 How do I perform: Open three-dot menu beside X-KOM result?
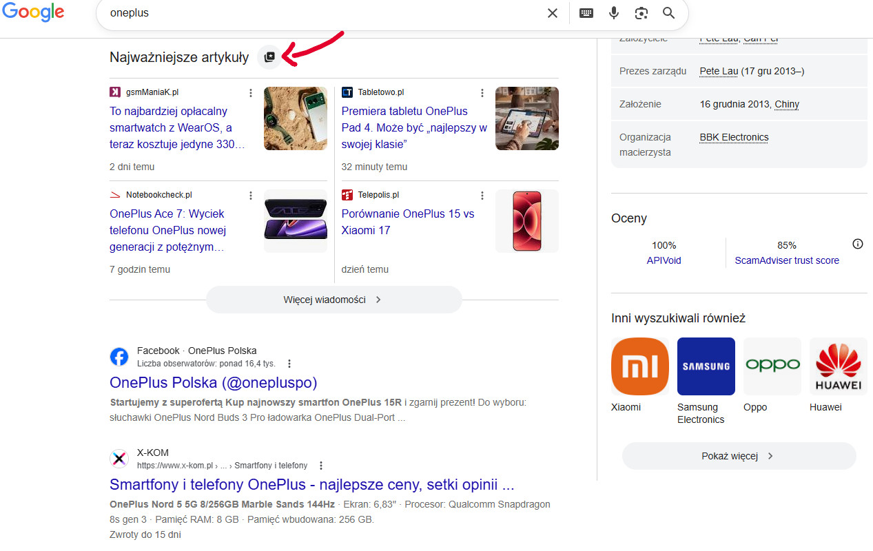(x=321, y=466)
